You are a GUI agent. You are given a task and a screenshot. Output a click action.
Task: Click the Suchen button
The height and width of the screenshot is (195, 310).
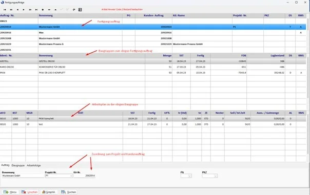coord(68,192)
